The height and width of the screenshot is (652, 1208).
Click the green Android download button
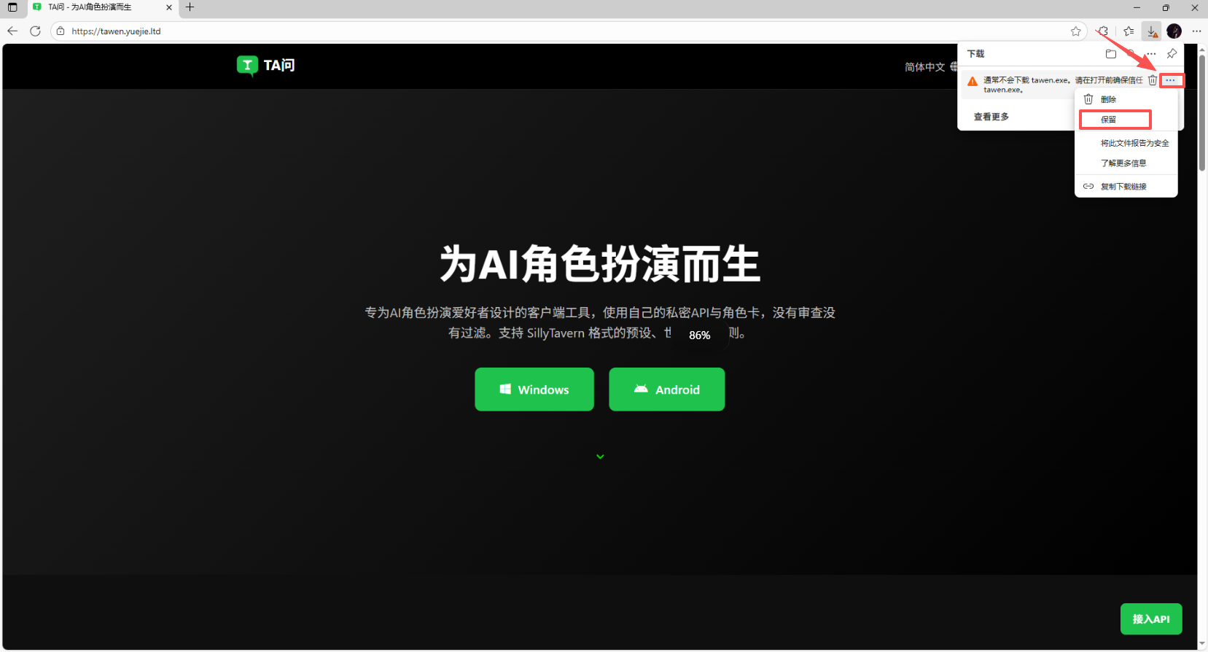(666, 389)
